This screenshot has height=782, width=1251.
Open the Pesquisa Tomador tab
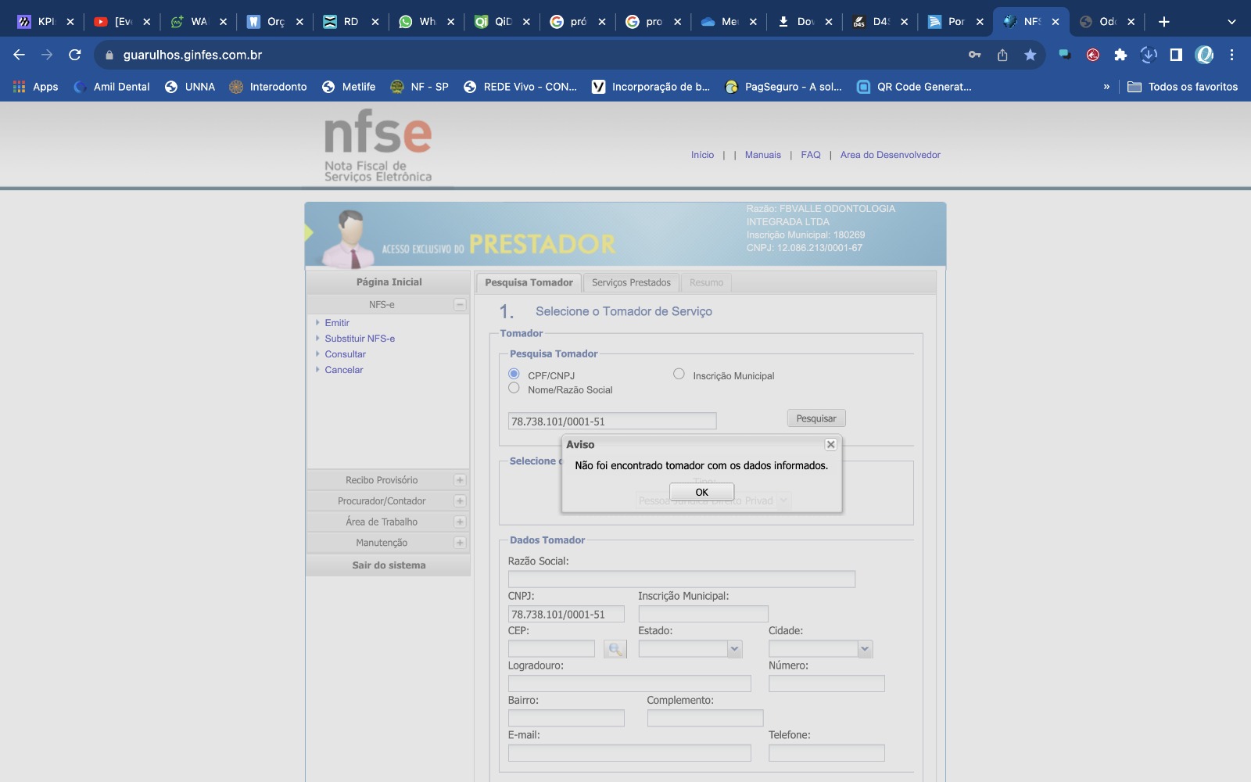click(x=529, y=282)
